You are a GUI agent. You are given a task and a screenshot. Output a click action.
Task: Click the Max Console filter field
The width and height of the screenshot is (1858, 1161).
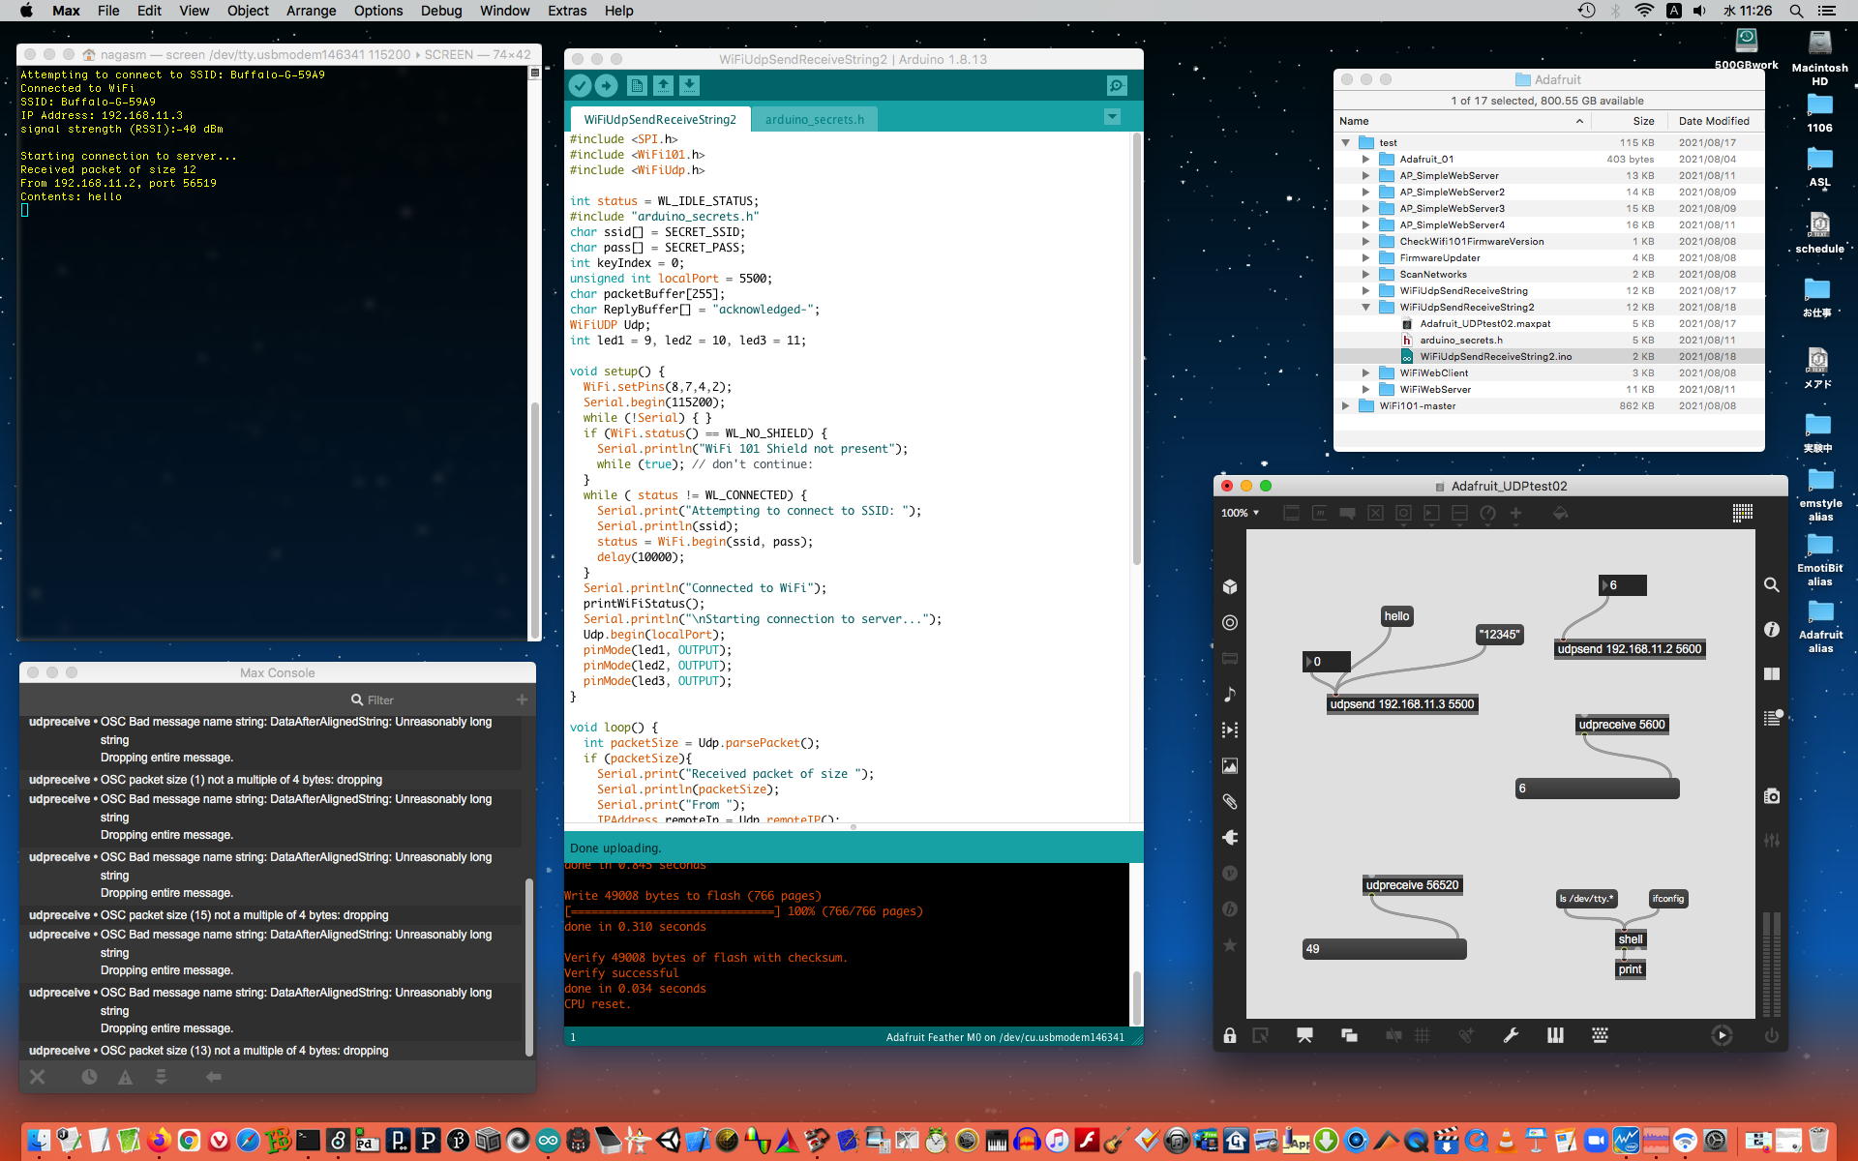(x=380, y=700)
